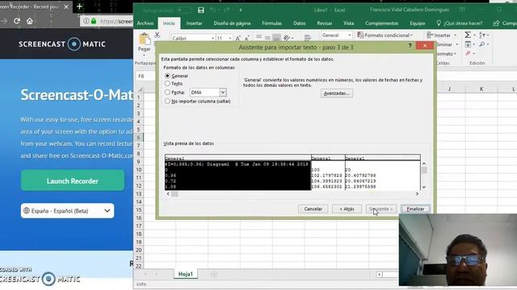The image size is (517, 290).
Task: Click the text orientation icon in ribbon
Action: 287,38
